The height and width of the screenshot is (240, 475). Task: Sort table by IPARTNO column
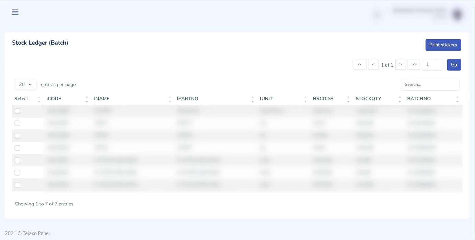tap(215, 99)
